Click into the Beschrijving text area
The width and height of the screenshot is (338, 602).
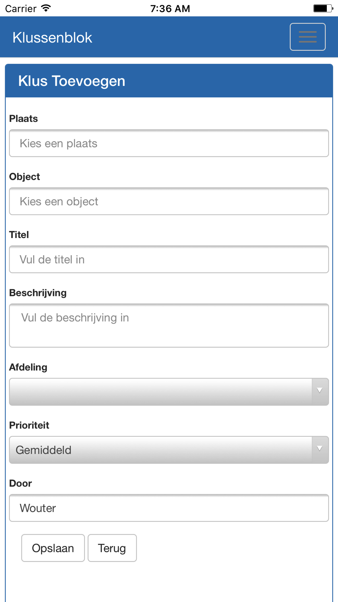[169, 325]
